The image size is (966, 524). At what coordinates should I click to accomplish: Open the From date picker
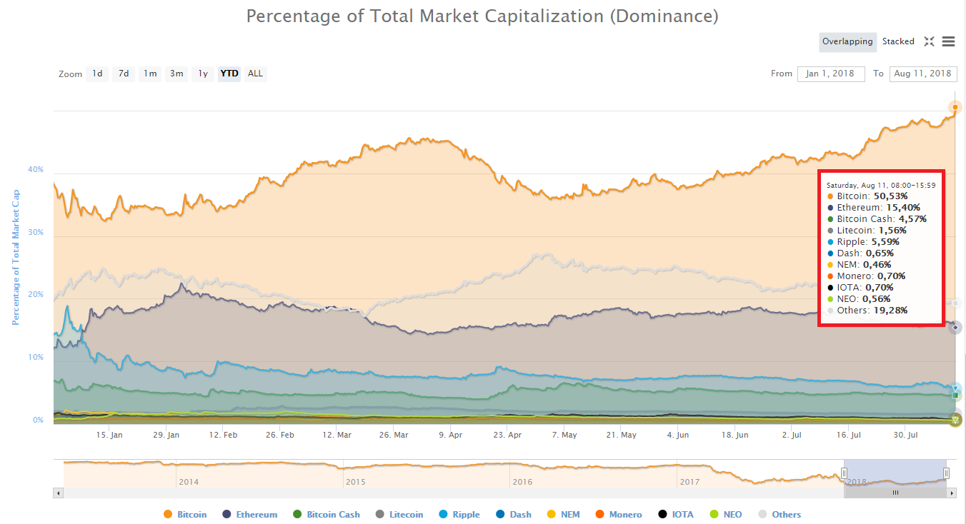(831, 74)
